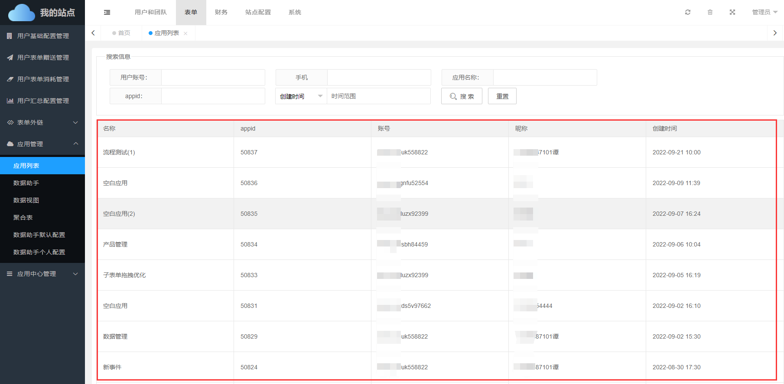Screen dimensions: 784x384
Task: Toggle fullscreen with the expand icon
Action: coord(732,12)
